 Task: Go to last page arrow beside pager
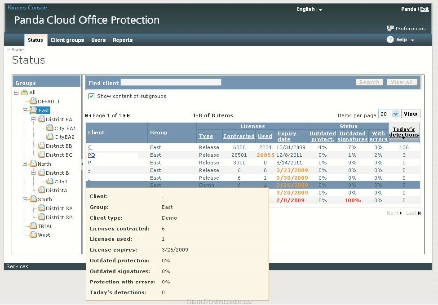pos(128,115)
